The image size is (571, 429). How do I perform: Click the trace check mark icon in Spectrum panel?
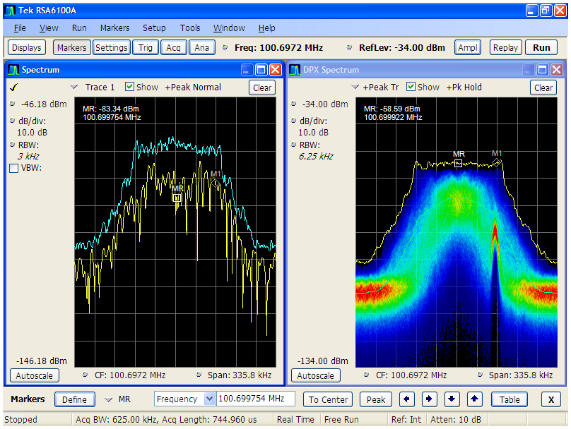click(x=13, y=87)
